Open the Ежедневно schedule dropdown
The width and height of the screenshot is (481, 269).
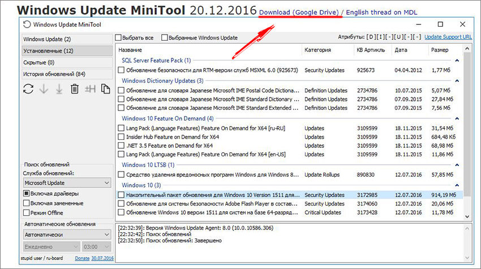(51, 246)
